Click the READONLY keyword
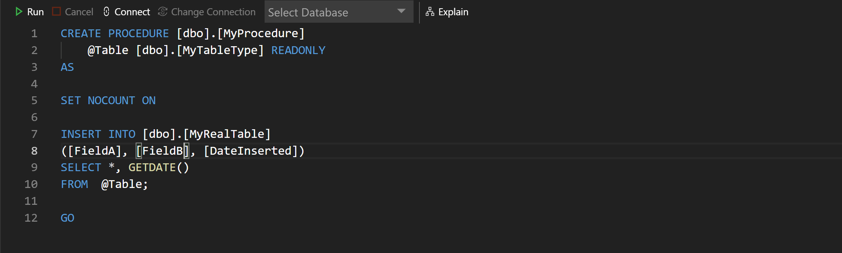This screenshot has width=842, height=253. (x=298, y=51)
